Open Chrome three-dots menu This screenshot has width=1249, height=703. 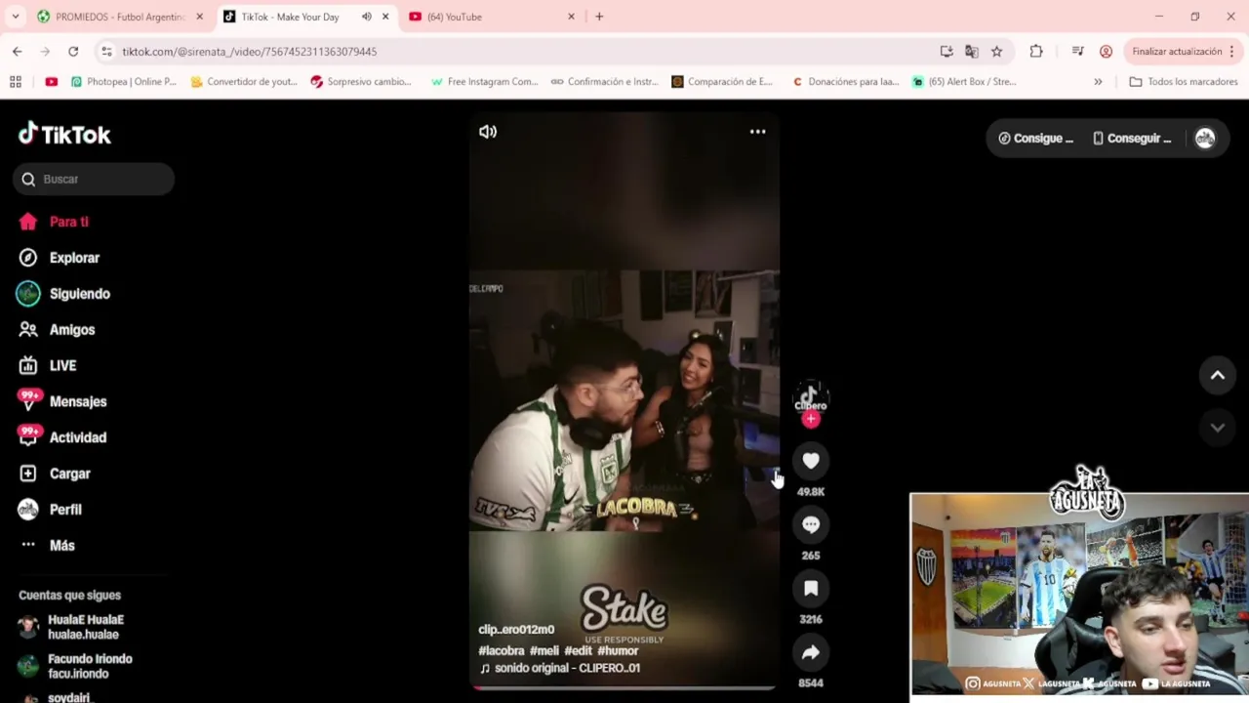[x=1232, y=51]
